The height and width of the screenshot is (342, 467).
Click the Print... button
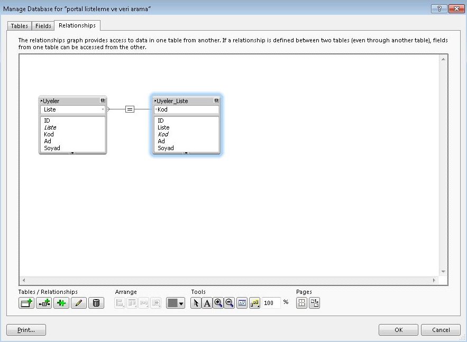pos(26,330)
